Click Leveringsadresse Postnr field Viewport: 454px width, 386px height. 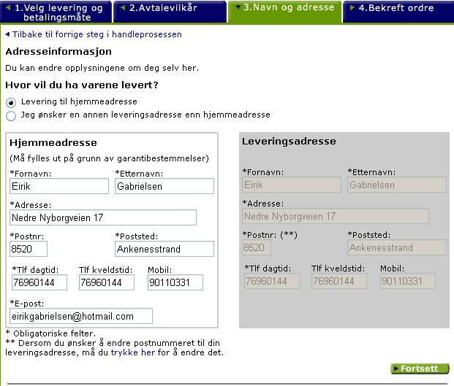click(257, 247)
